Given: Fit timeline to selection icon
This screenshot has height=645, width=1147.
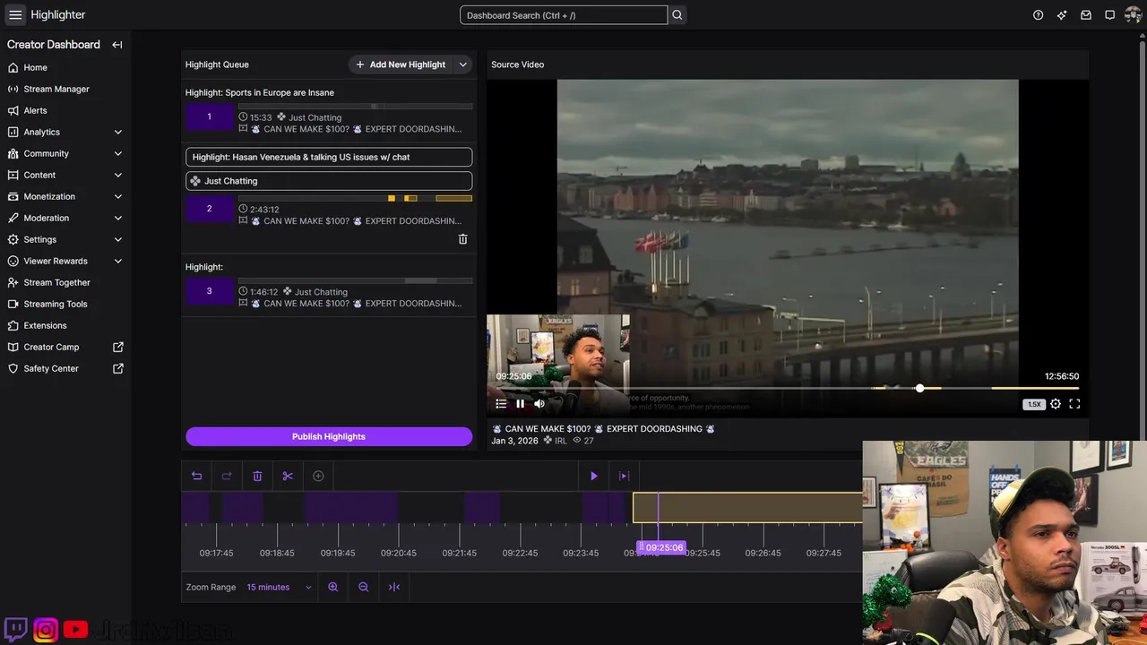Looking at the screenshot, I should pyautogui.click(x=394, y=587).
